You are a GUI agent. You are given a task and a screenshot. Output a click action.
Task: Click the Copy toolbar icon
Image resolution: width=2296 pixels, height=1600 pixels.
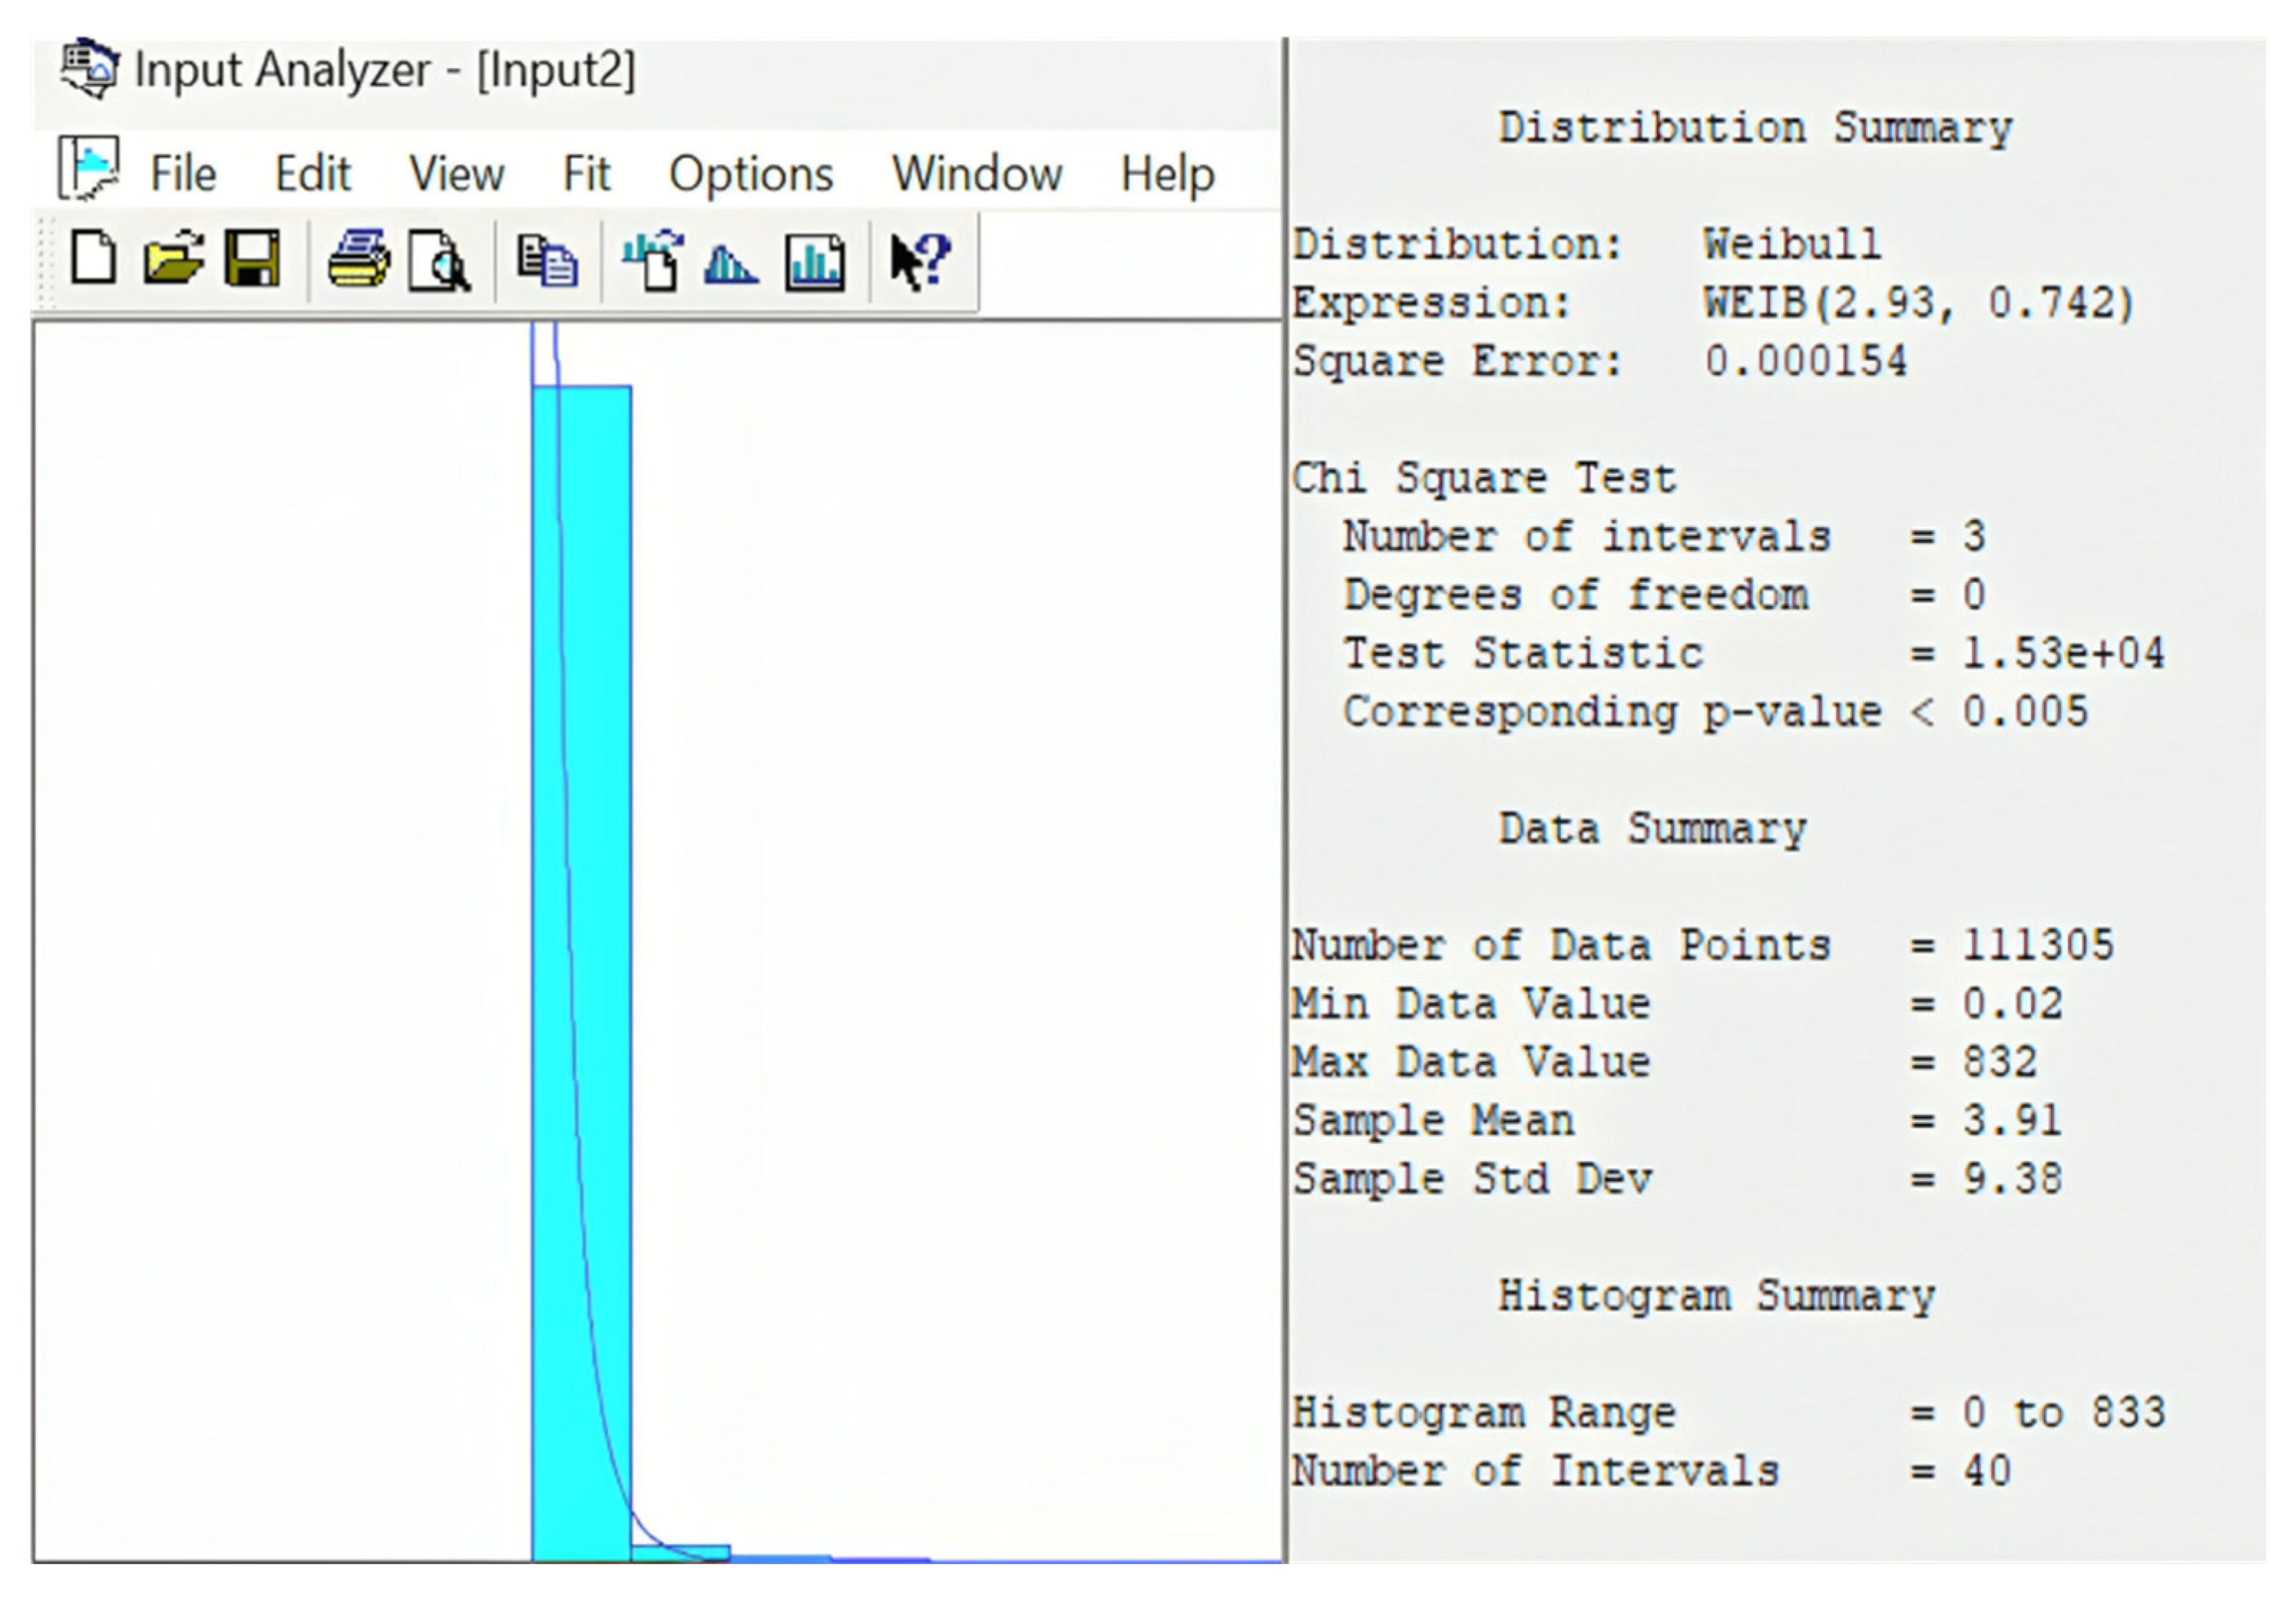coord(547,262)
